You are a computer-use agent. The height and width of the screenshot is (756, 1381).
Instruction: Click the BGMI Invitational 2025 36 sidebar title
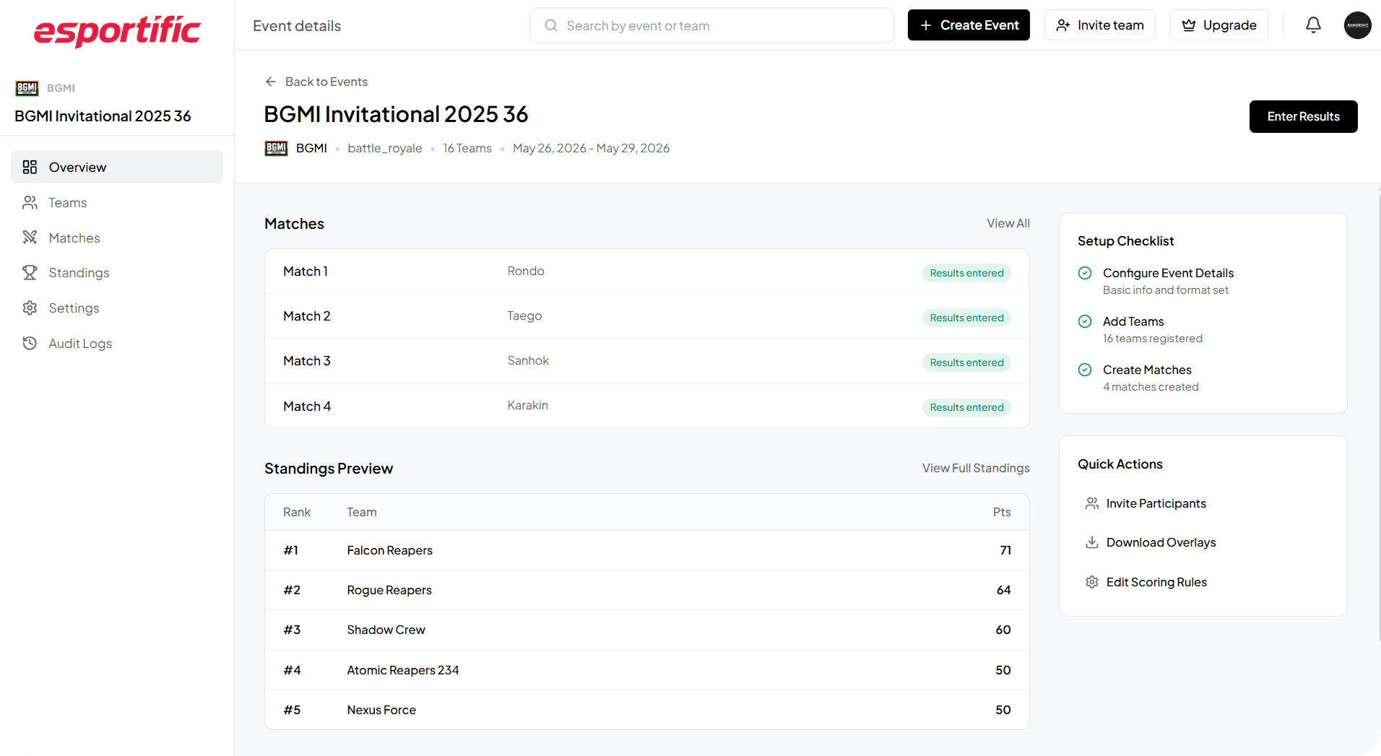(103, 116)
